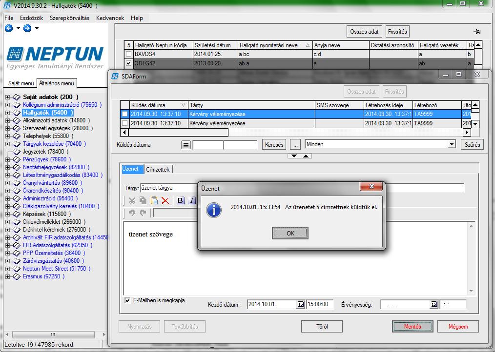Expand the Tárgyak kezelése node
Image resolution: width=495 pixels, height=352 pixels.
[x=8, y=144]
